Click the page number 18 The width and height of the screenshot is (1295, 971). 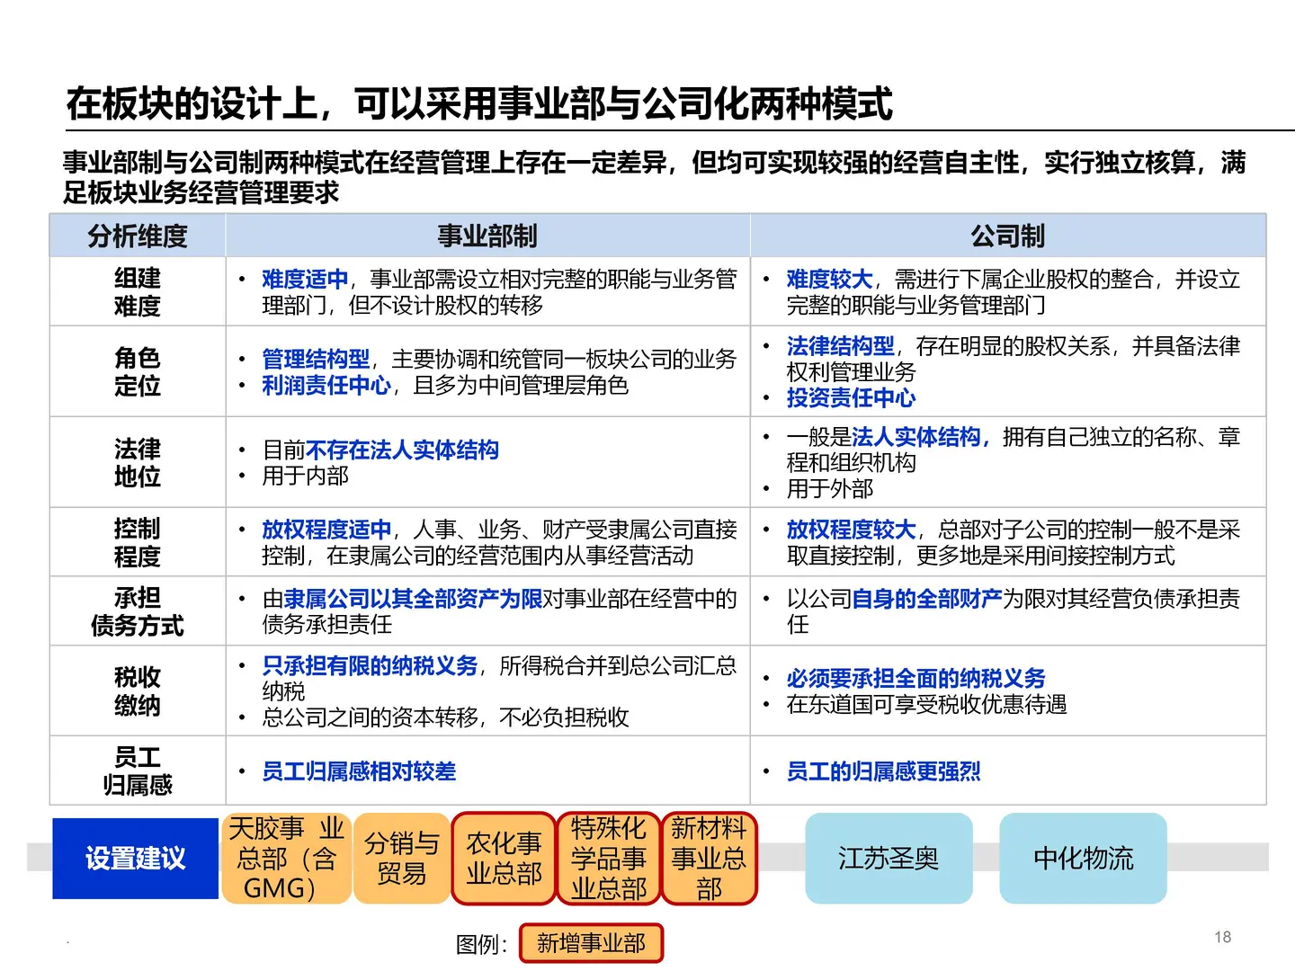(1223, 936)
